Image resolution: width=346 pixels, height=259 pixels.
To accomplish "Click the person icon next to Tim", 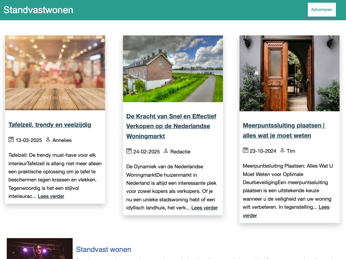I will pos(282,150).
